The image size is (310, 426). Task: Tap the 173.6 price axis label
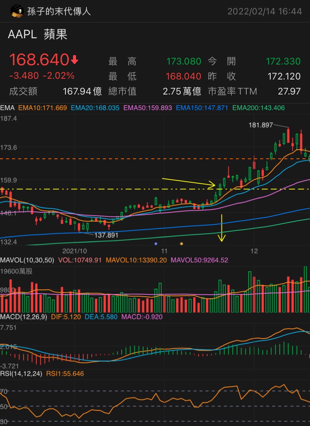click(8, 147)
